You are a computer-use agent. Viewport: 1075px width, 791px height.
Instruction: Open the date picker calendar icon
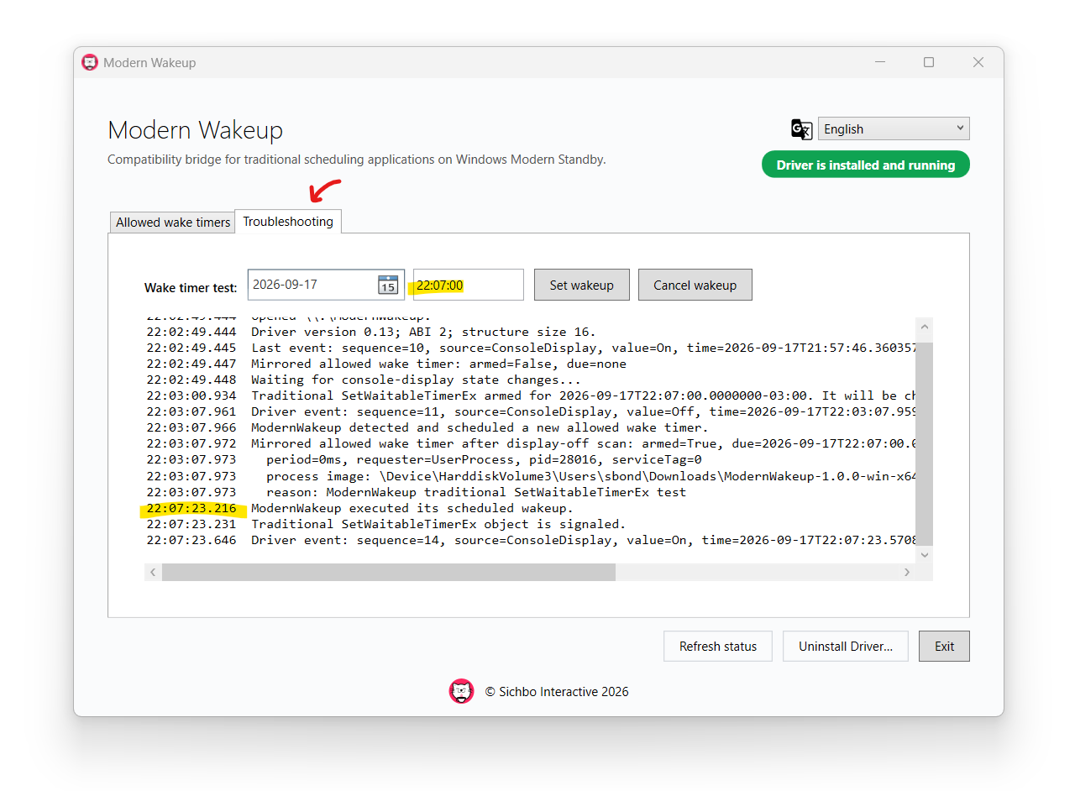click(387, 285)
